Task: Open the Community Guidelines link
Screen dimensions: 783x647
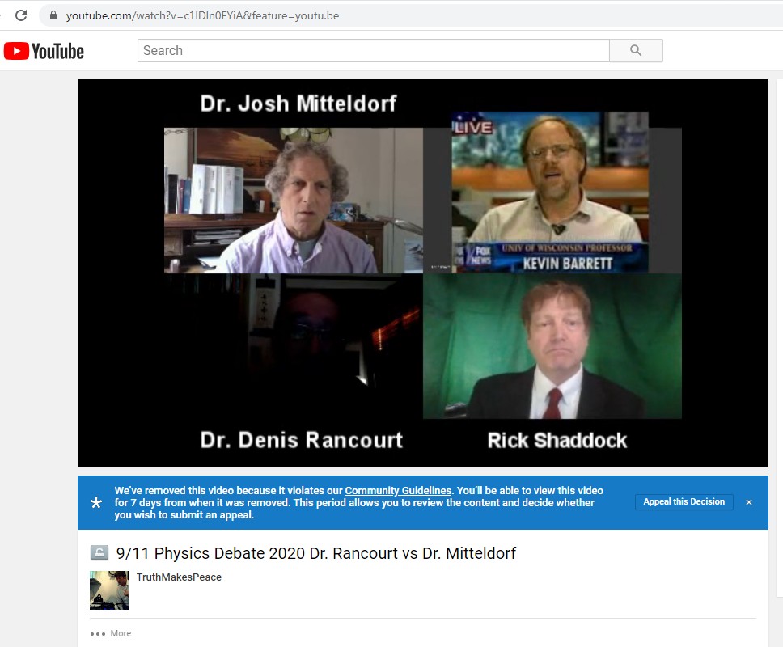Action: coord(398,491)
